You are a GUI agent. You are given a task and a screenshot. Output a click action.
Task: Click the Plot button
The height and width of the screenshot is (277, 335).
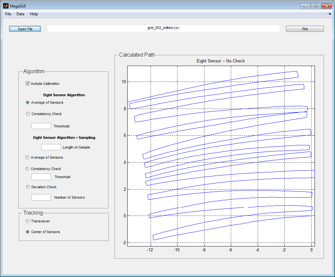tap(304, 29)
